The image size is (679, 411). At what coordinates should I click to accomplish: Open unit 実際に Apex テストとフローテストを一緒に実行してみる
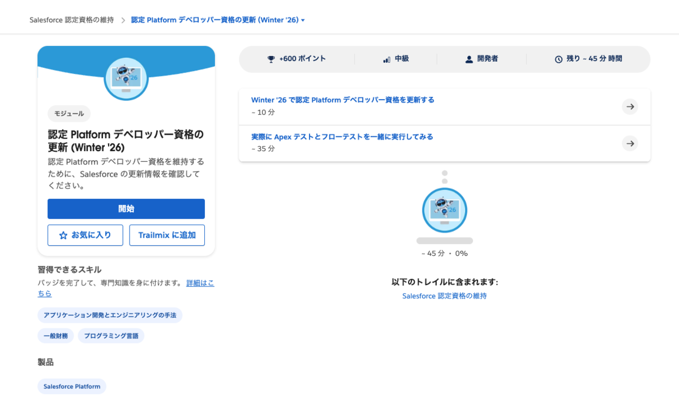342,137
